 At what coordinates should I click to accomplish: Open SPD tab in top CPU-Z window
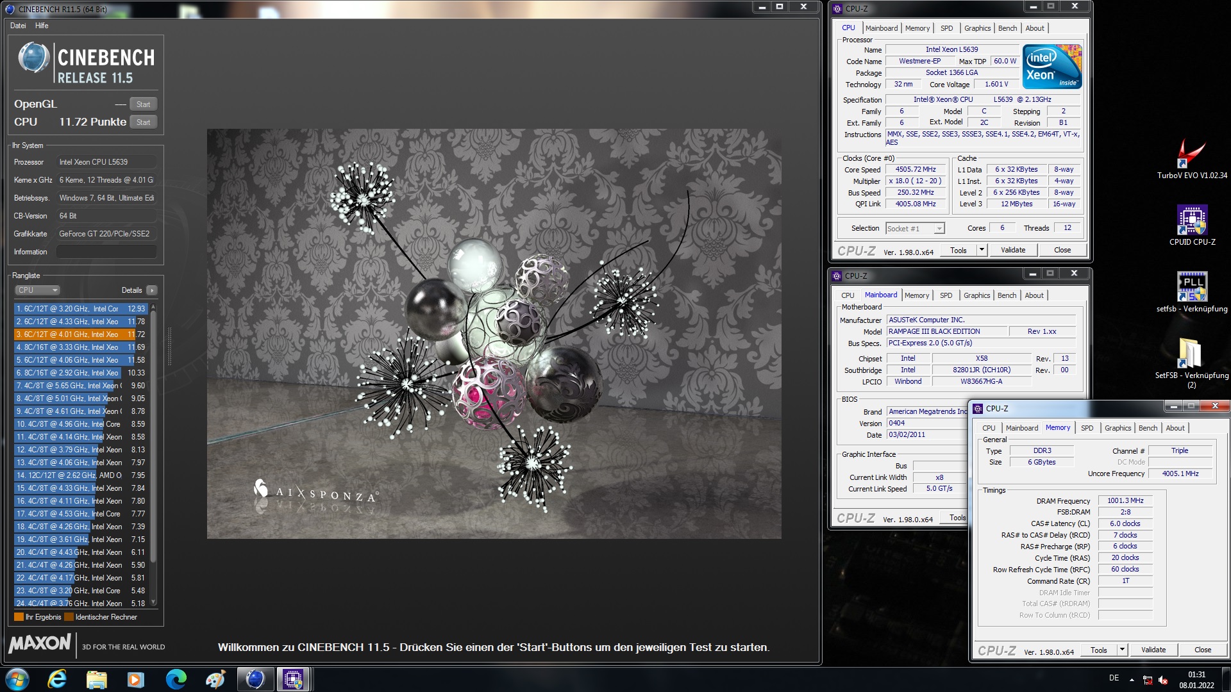[x=946, y=28]
